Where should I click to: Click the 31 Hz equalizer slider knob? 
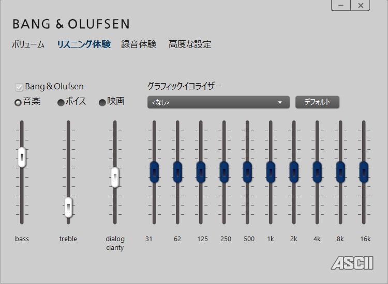(x=154, y=172)
